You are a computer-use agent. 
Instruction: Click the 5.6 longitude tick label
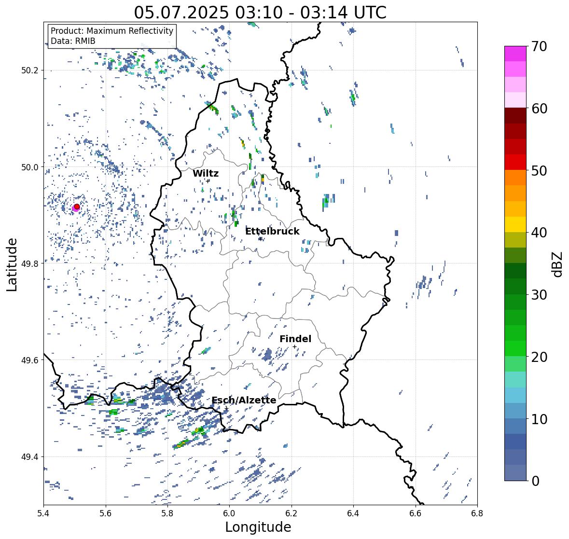[106, 513]
